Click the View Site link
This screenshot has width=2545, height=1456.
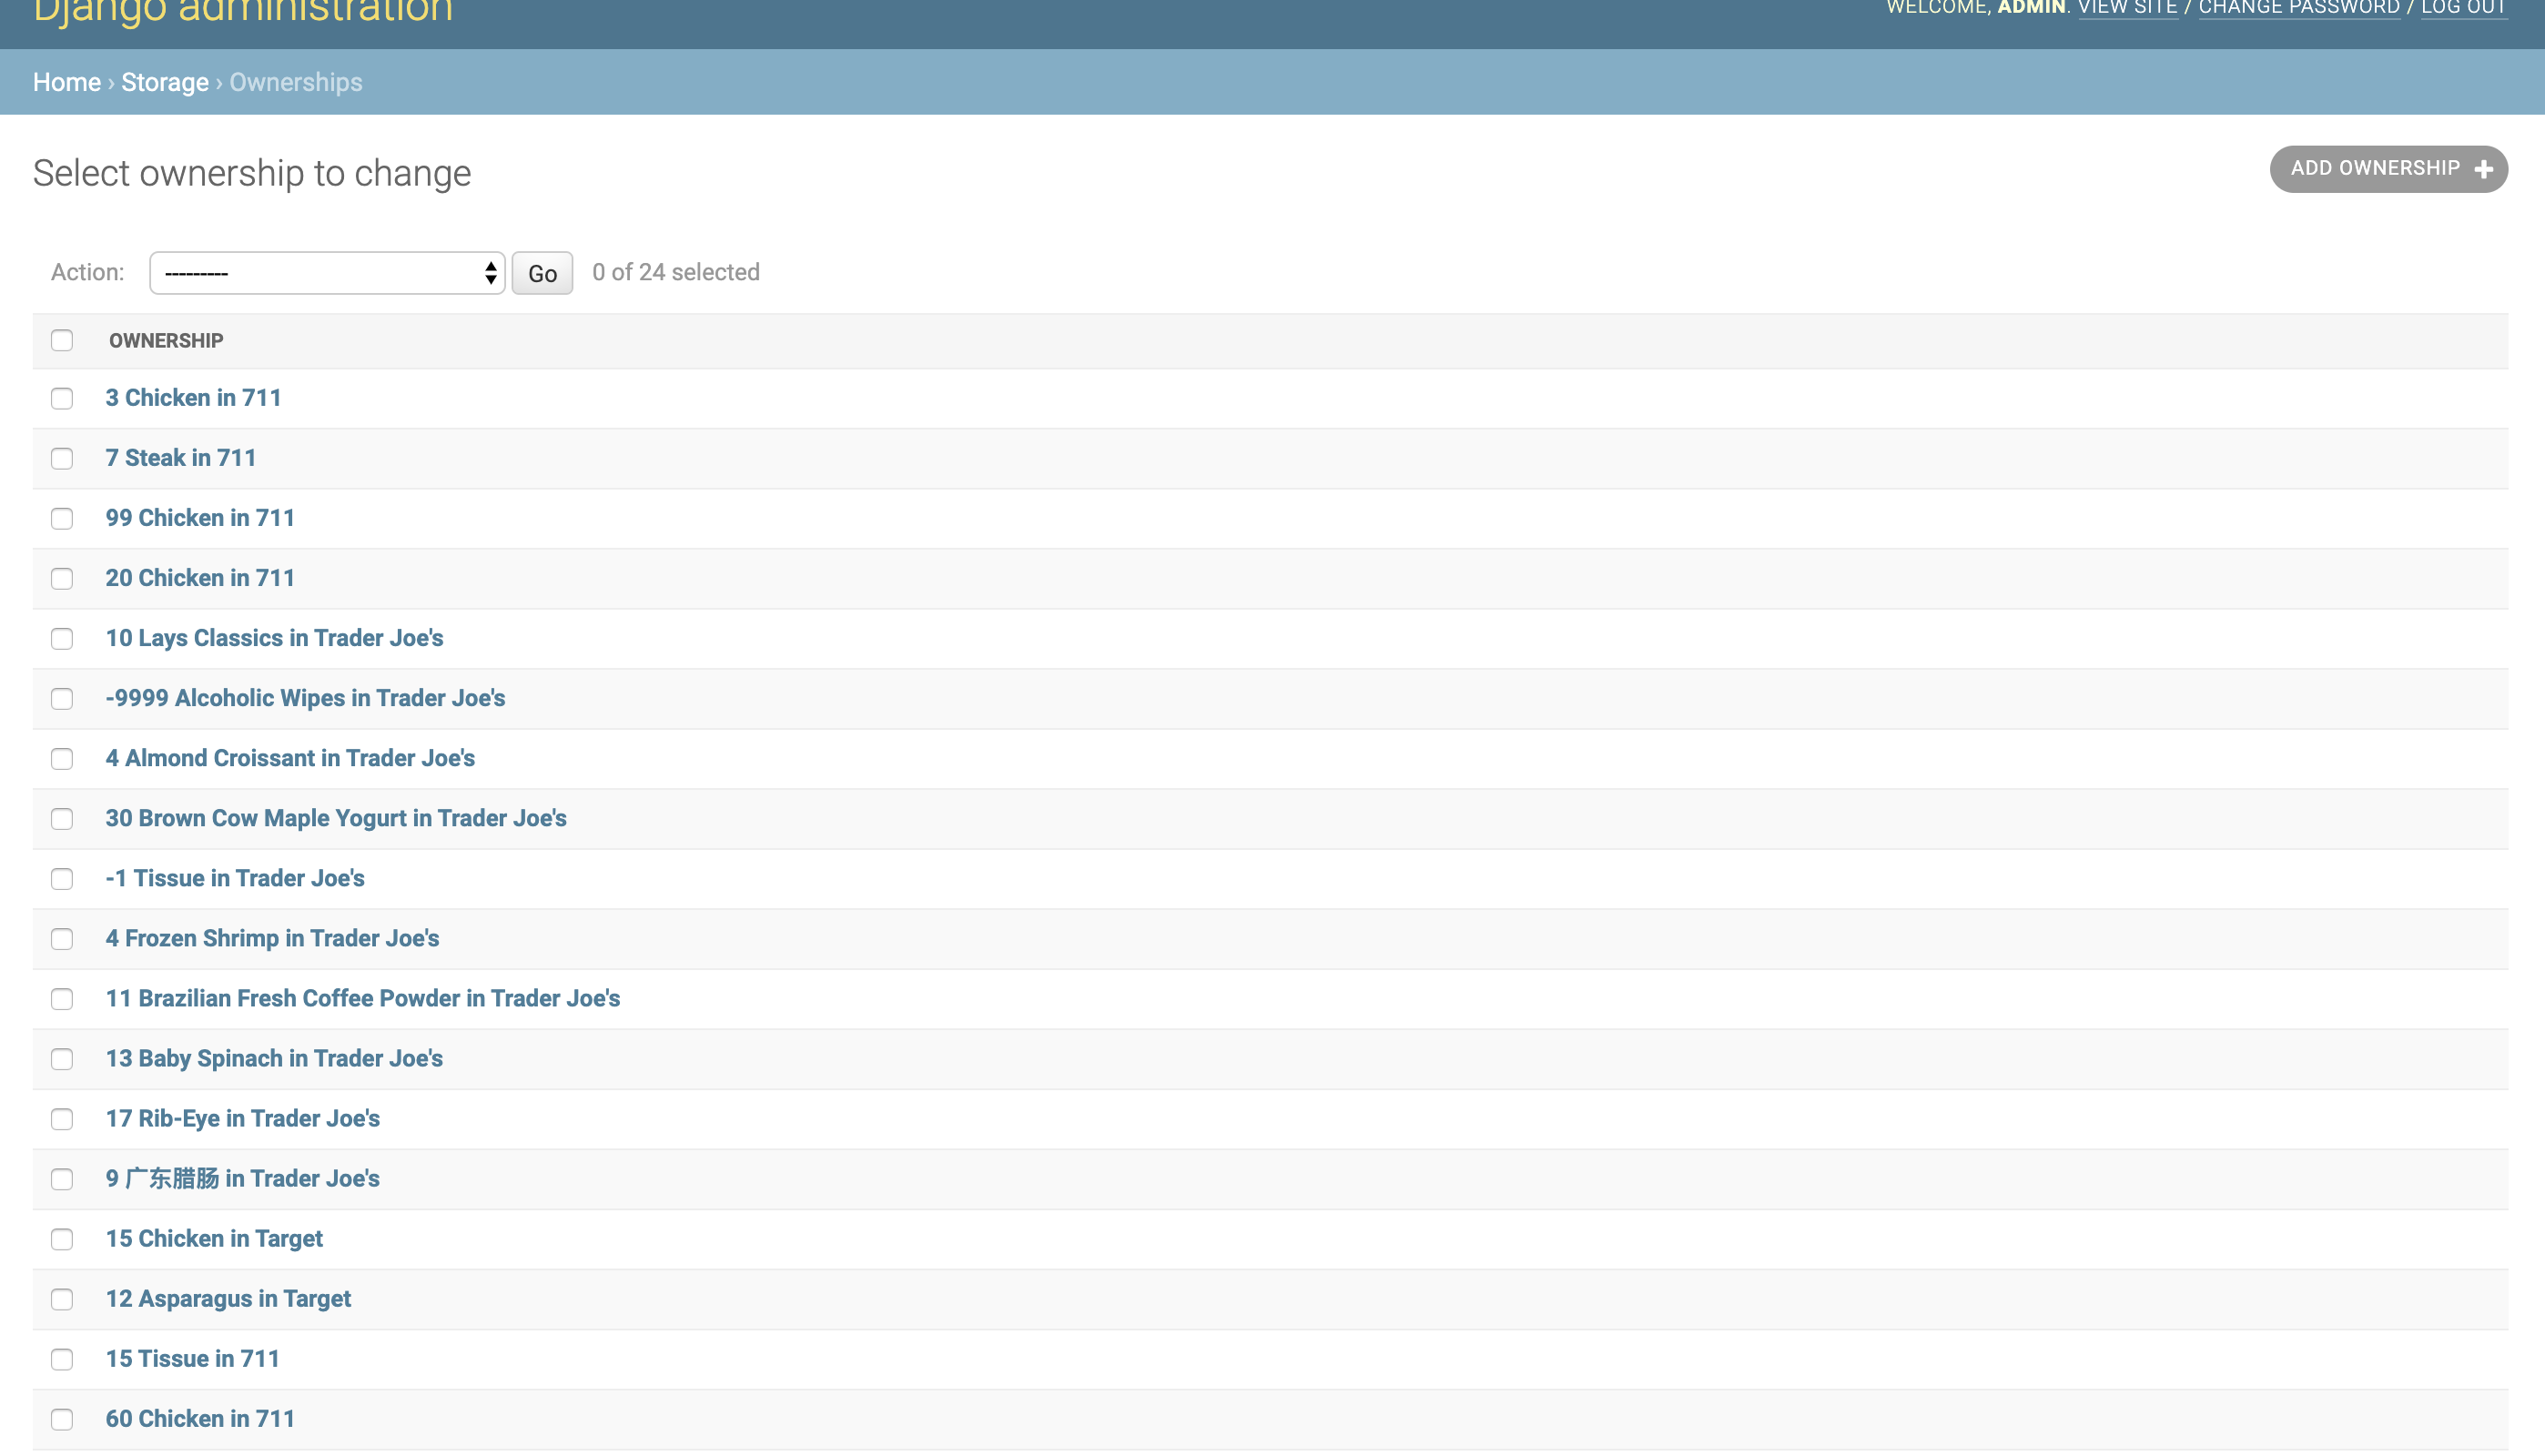click(x=2127, y=8)
